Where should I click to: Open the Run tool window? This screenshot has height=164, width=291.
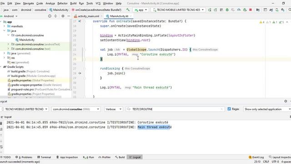click(x=89, y=157)
